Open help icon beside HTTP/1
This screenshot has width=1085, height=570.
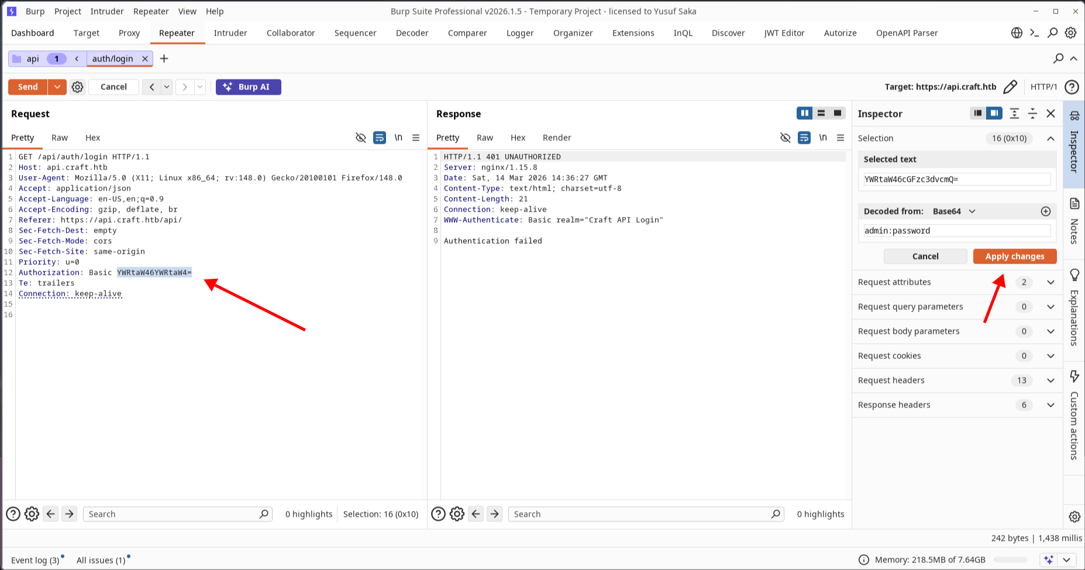click(x=1072, y=87)
